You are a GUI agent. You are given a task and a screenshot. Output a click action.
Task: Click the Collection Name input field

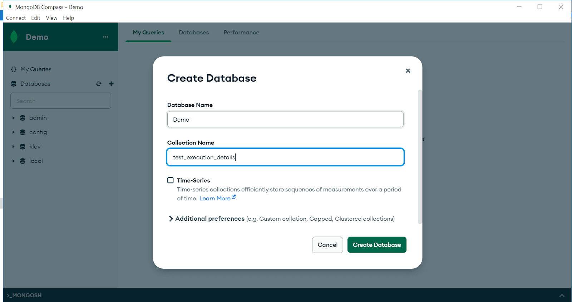click(285, 157)
